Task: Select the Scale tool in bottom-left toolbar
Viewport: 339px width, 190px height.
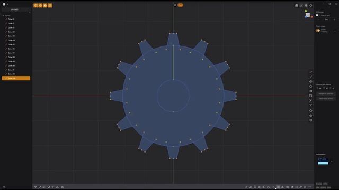Action: pyautogui.click(x=44, y=187)
